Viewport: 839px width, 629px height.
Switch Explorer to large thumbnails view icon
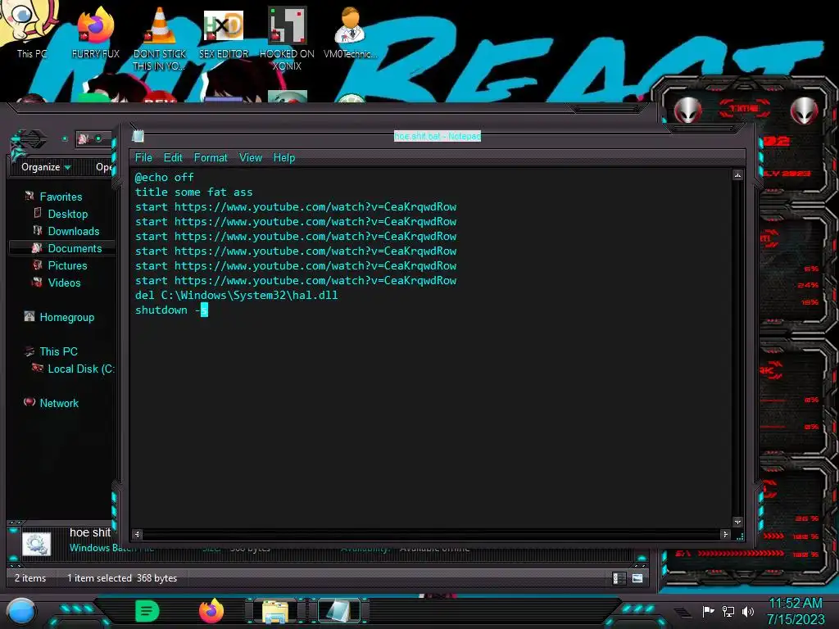click(x=637, y=578)
